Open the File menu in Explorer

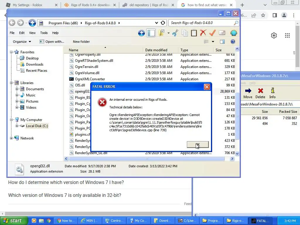12,33
